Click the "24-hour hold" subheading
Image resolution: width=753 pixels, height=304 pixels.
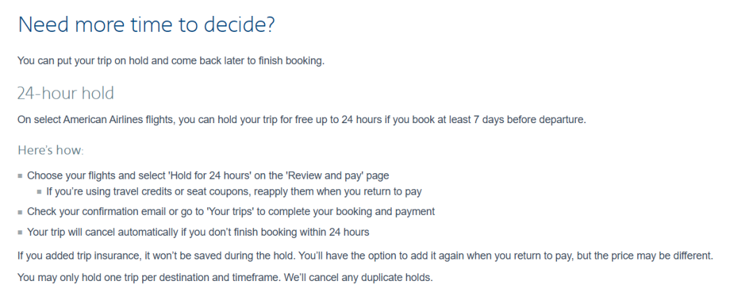click(66, 93)
